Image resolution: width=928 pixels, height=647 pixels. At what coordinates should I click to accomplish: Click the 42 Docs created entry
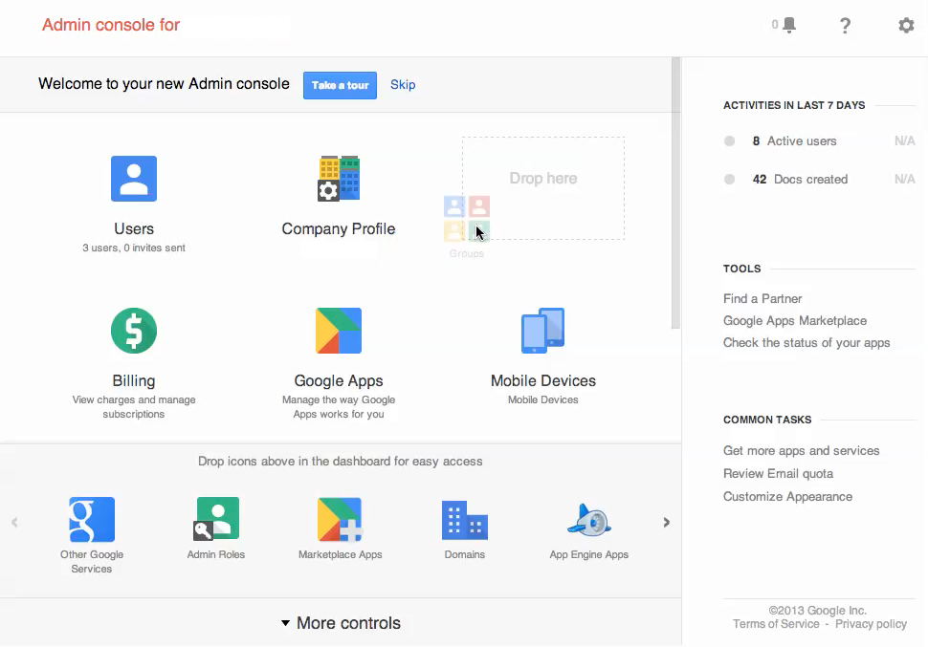800,180
